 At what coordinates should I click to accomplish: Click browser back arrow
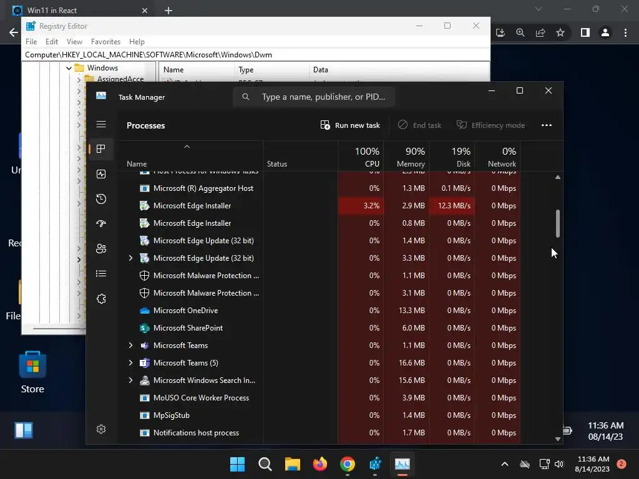point(14,32)
